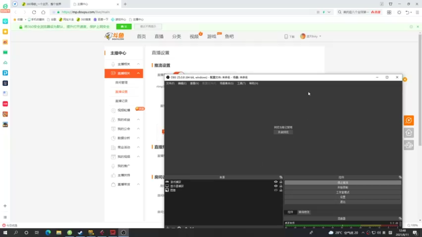
Task: Pop out the 混音器 dock panel
Action: (400, 219)
